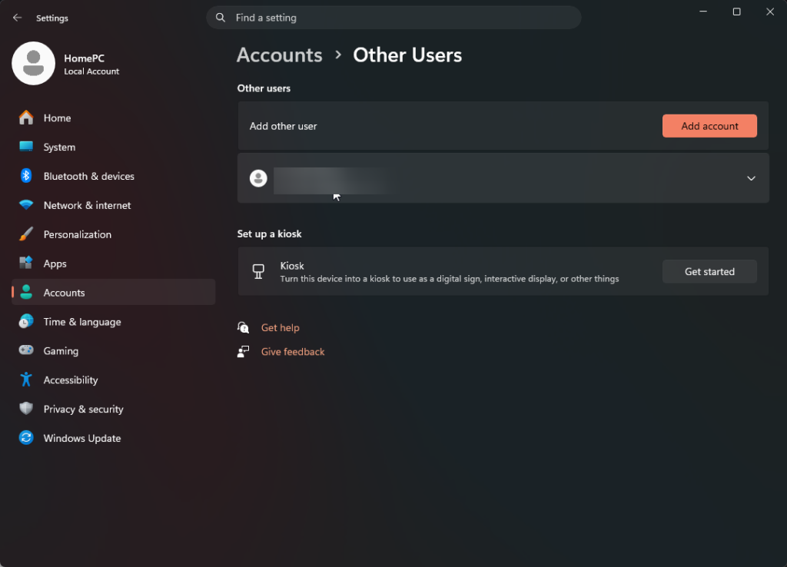787x567 pixels.
Task: Open the HomePC profile avatar
Action: pos(33,63)
